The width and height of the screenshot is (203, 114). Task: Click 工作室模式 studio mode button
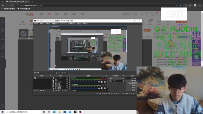131,85
